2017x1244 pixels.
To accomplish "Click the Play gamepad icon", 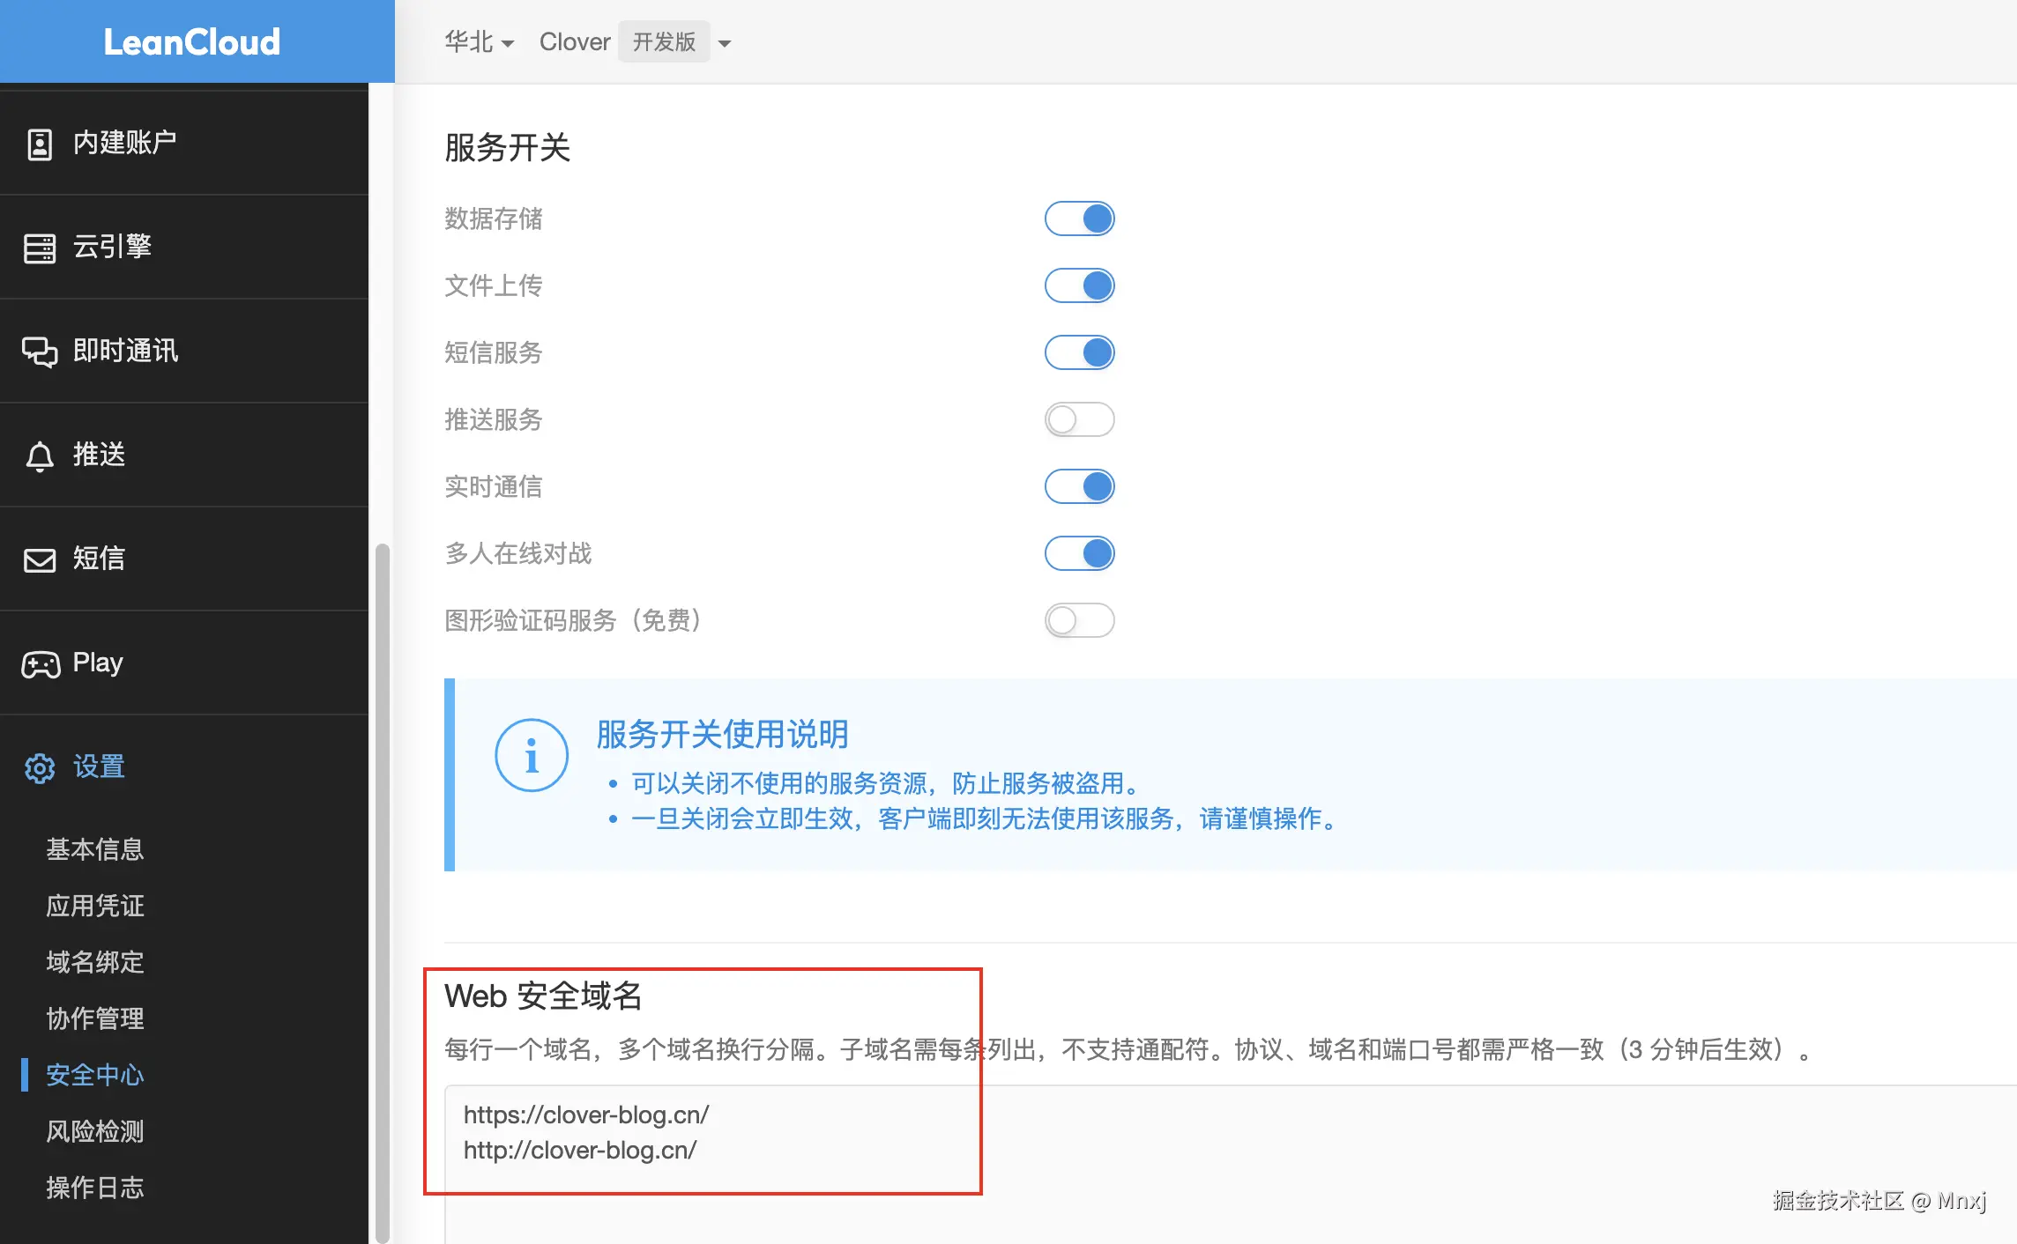I will 41,663.
